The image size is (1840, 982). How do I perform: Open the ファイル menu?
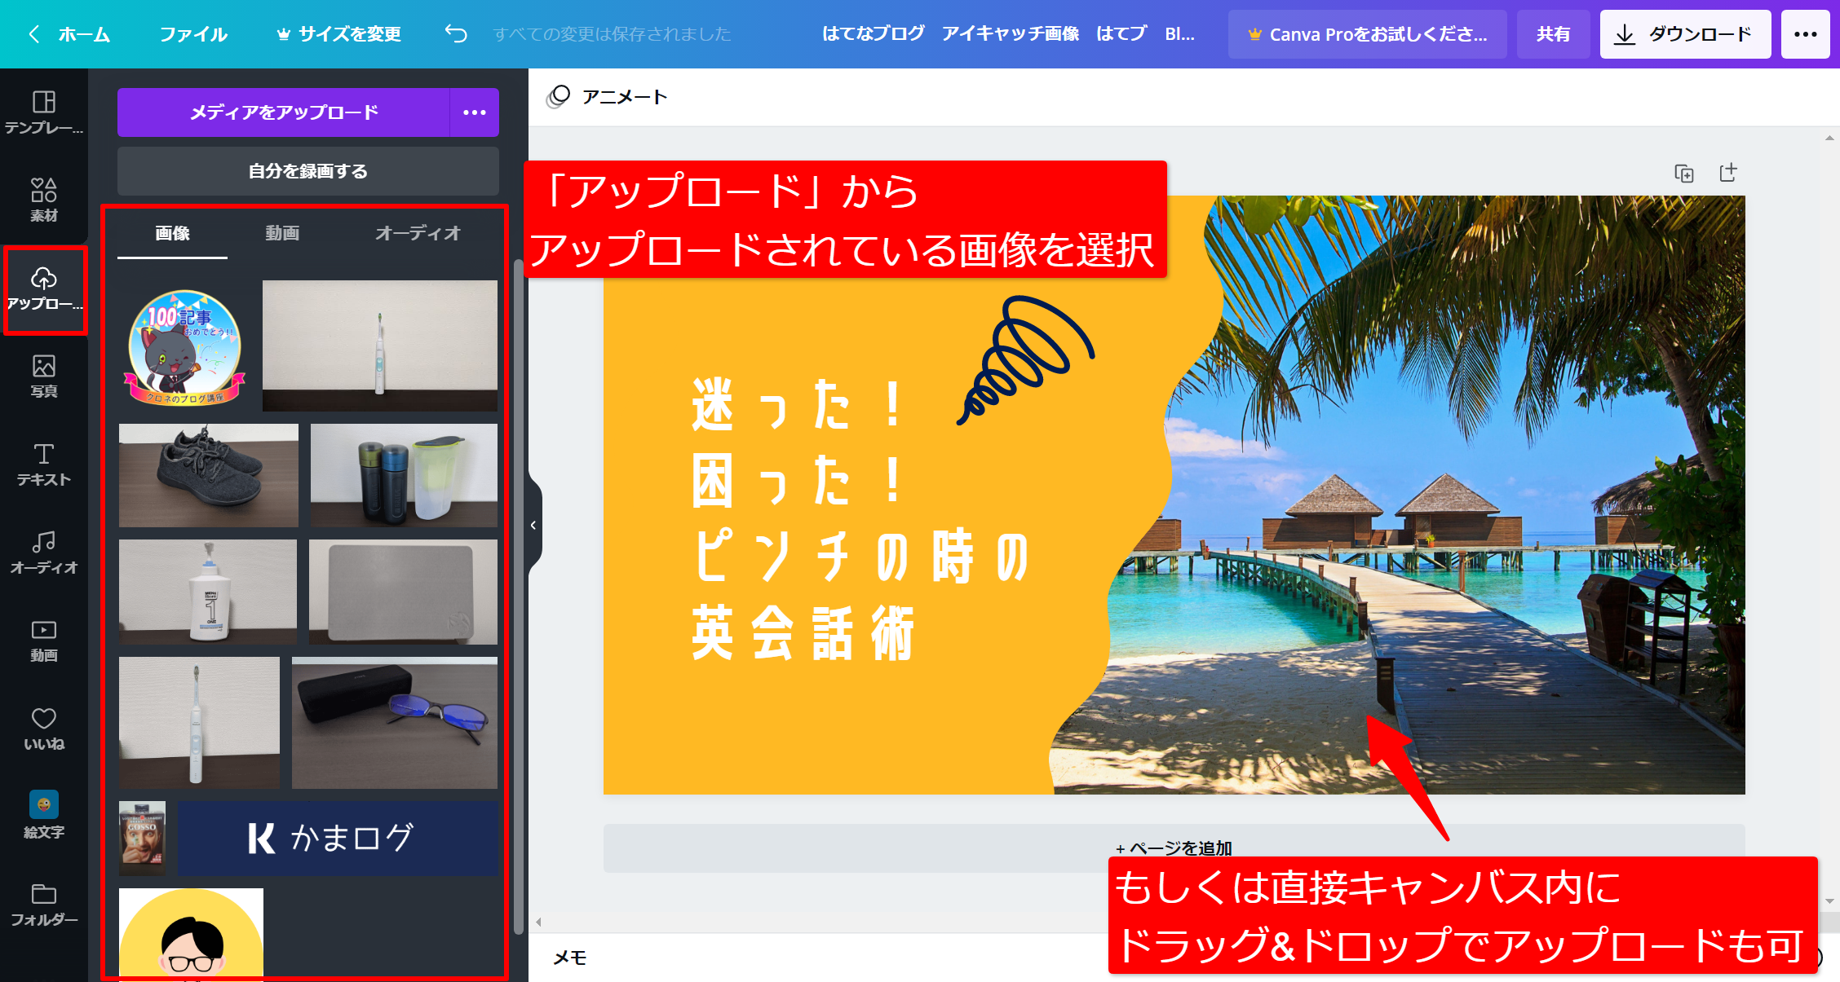click(x=193, y=34)
